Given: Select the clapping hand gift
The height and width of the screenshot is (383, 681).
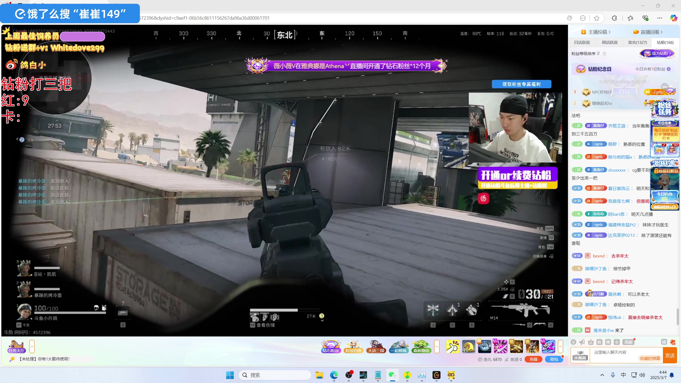Looking at the screenshot, I should tap(452, 347).
